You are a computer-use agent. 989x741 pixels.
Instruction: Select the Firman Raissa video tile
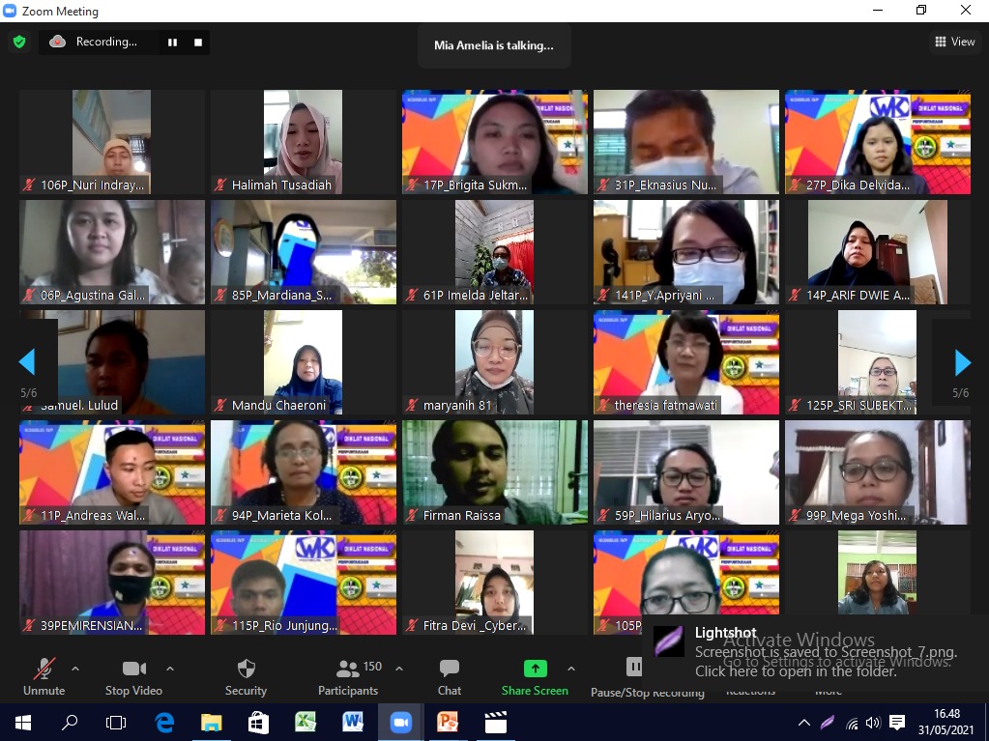[495, 472]
